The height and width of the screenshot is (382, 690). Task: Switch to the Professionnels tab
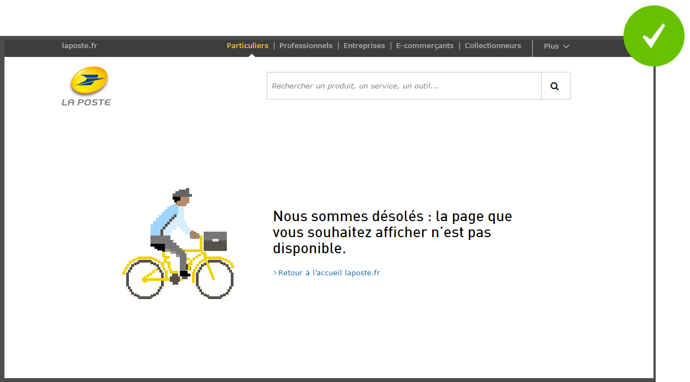(x=305, y=46)
